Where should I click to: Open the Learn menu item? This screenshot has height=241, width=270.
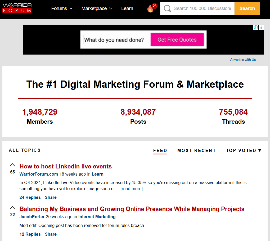127,8
